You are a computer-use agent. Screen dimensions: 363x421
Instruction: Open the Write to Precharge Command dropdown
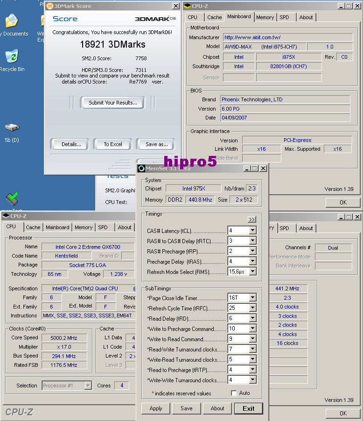(252, 329)
